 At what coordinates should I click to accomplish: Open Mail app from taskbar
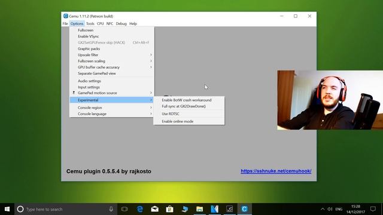pyautogui.click(x=154, y=209)
